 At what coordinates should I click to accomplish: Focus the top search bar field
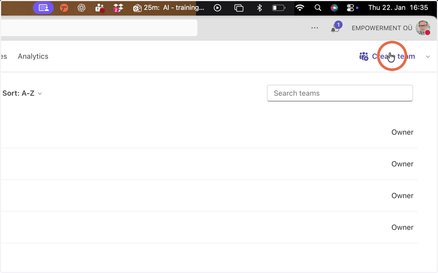tap(99, 28)
